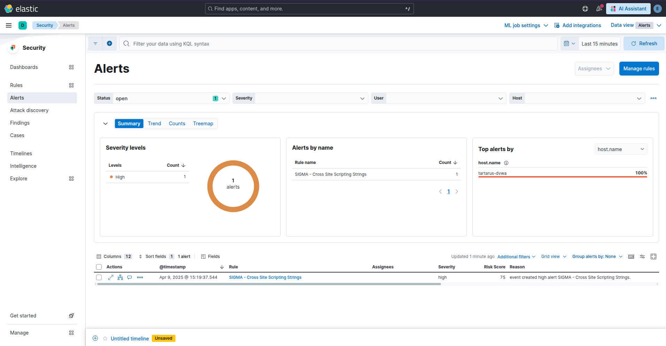Click the add notes icon for alert
This screenshot has width=666, height=346.
[130, 277]
